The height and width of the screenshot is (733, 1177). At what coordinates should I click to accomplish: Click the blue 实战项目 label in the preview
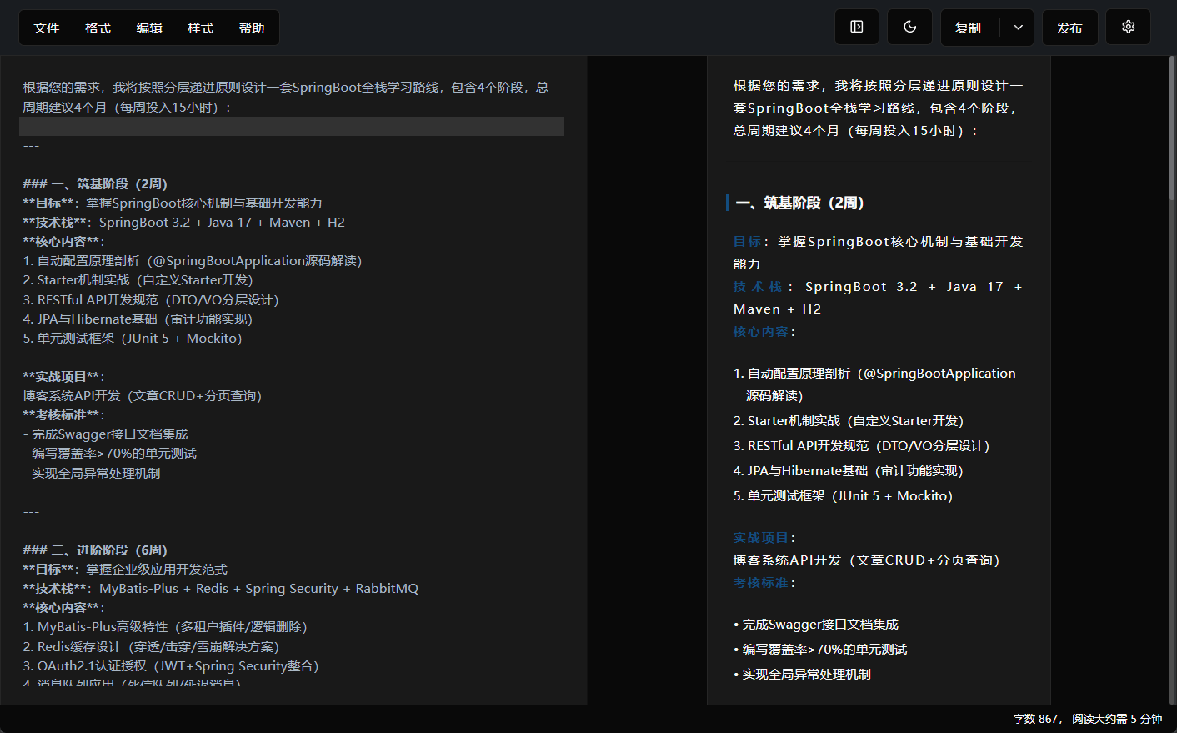click(x=761, y=538)
